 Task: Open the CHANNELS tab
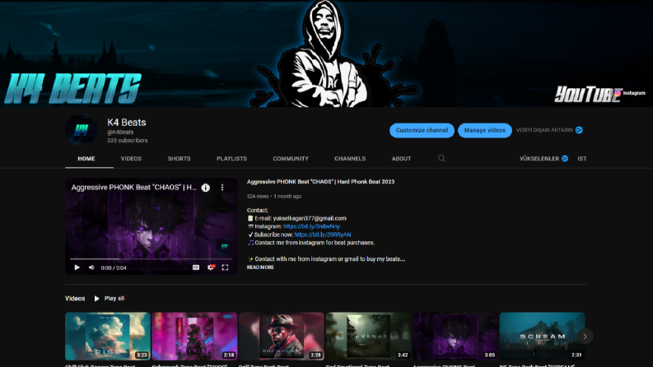pos(350,159)
